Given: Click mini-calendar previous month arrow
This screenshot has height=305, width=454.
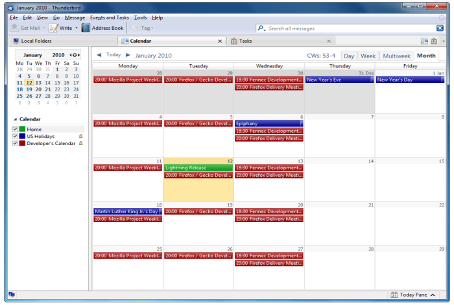Looking at the screenshot, I should click(x=70, y=55).
